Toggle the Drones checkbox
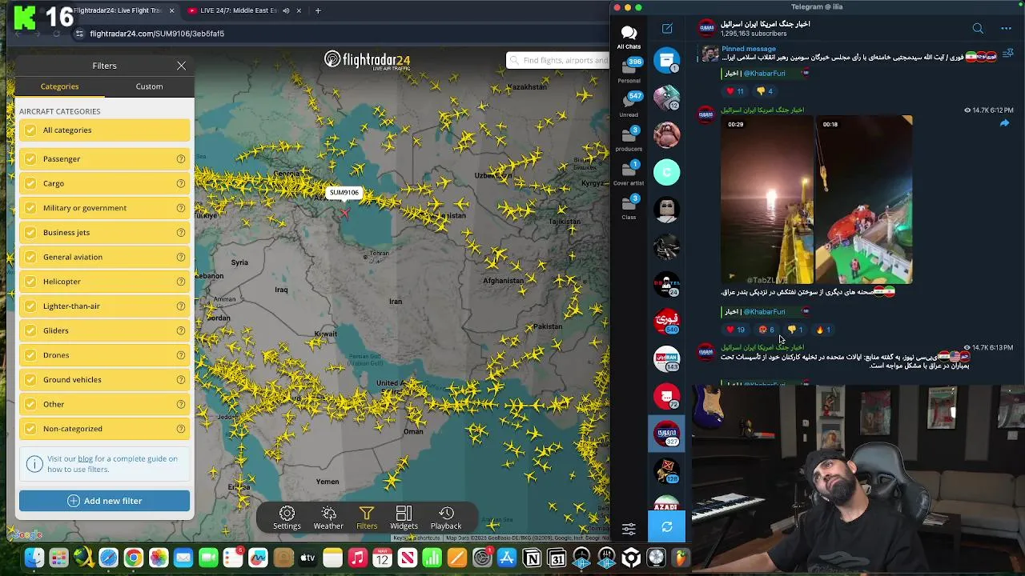This screenshot has height=576, width=1025. coord(30,355)
